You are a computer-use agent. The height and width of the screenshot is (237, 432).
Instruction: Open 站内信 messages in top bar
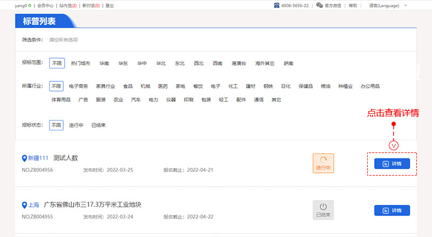pos(67,5)
